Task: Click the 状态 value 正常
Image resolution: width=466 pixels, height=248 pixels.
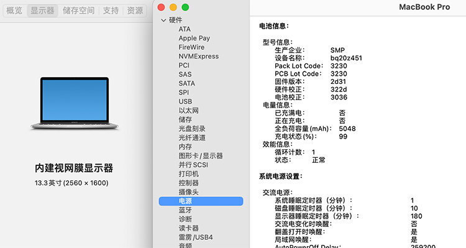Action: tap(318, 160)
